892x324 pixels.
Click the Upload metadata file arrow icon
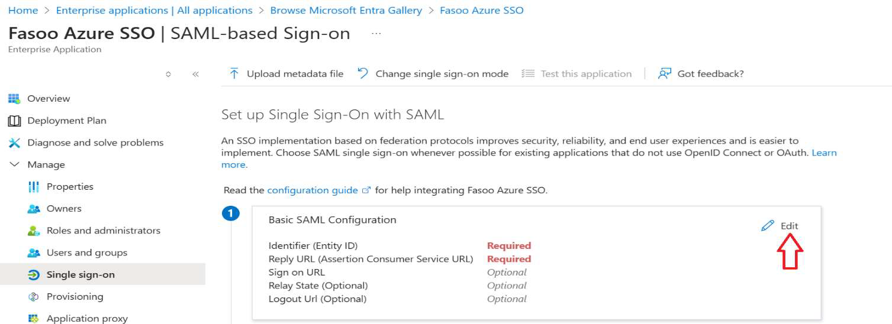pyautogui.click(x=234, y=74)
